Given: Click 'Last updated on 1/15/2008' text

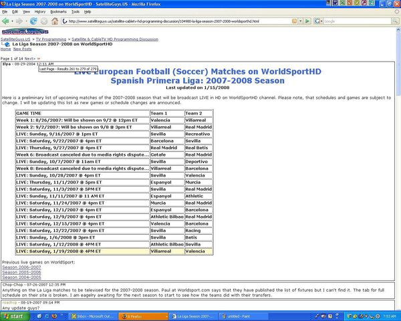Looking at the screenshot, I should coord(198,88).
